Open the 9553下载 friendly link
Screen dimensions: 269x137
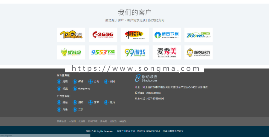point(93,122)
